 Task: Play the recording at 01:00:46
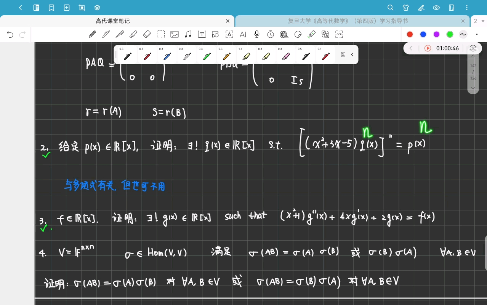coord(428,48)
